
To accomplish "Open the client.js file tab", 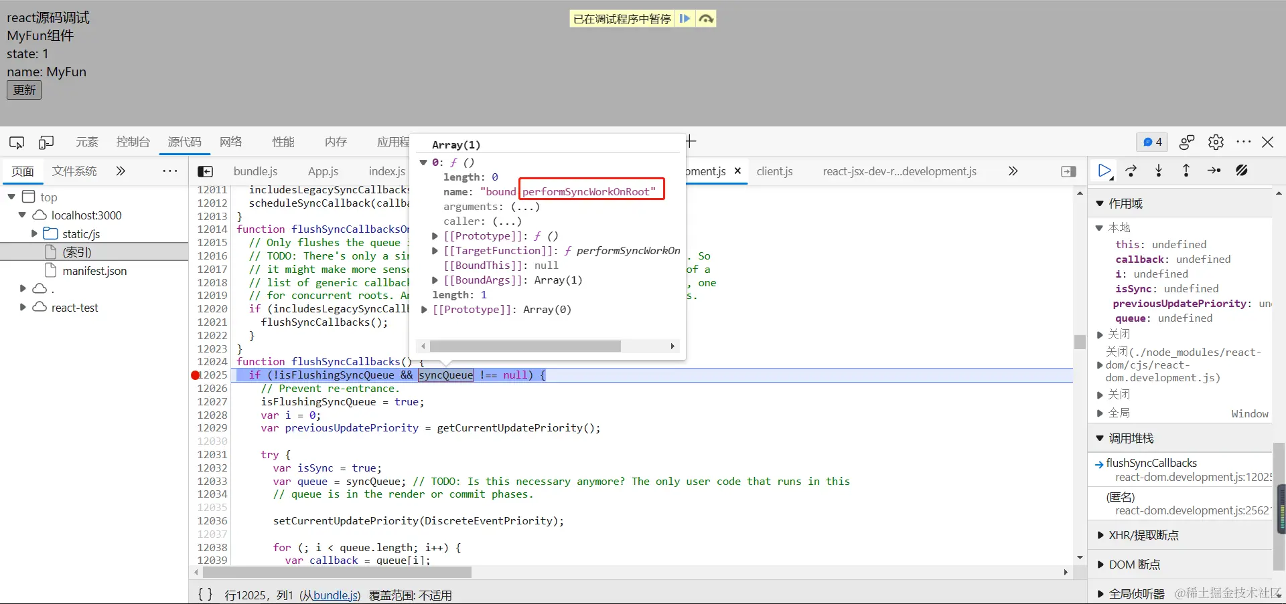I will [x=775, y=171].
